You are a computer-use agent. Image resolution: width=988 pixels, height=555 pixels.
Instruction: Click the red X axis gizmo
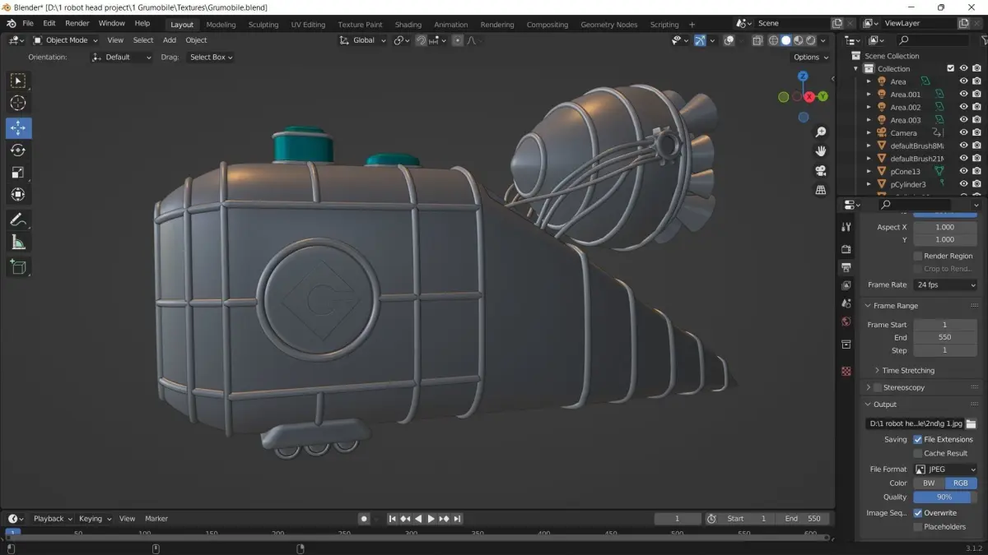pos(809,97)
